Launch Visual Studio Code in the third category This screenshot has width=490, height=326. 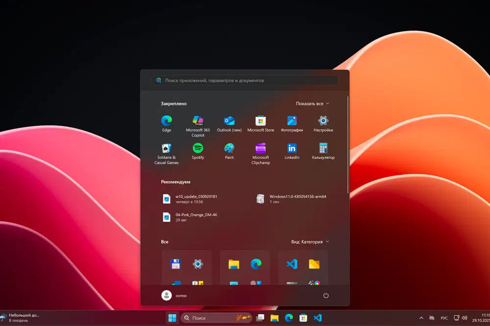click(292, 264)
